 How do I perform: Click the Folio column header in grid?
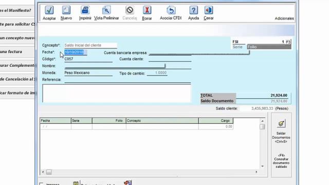[109, 121]
